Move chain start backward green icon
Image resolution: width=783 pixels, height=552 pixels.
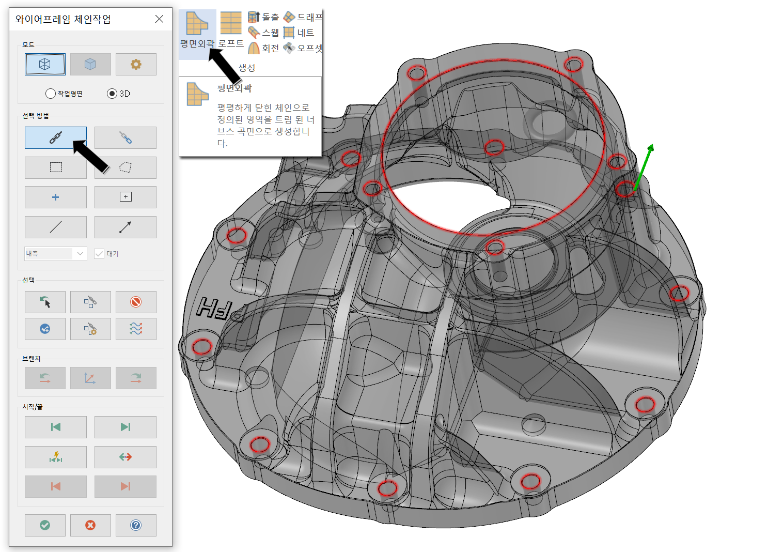point(56,427)
